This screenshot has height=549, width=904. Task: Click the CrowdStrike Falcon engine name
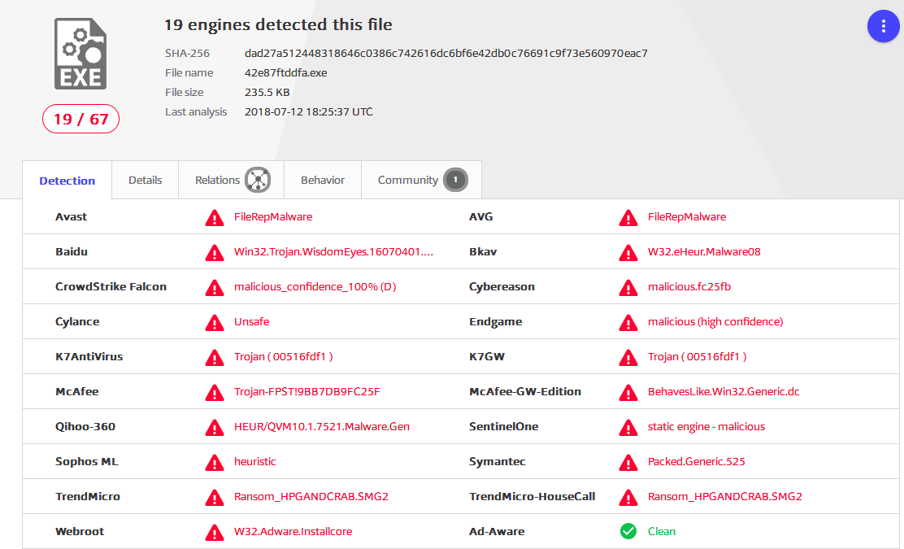(x=111, y=286)
